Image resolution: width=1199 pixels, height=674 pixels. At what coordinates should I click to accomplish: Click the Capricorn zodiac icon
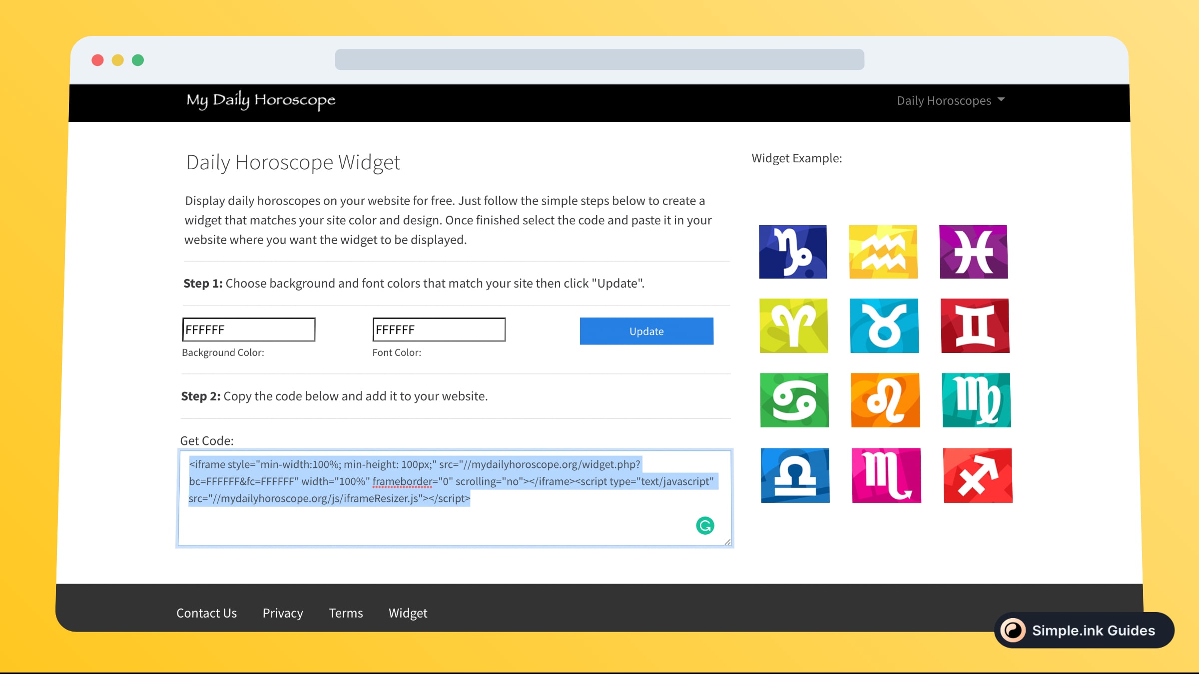pyautogui.click(x=793, y=252)
